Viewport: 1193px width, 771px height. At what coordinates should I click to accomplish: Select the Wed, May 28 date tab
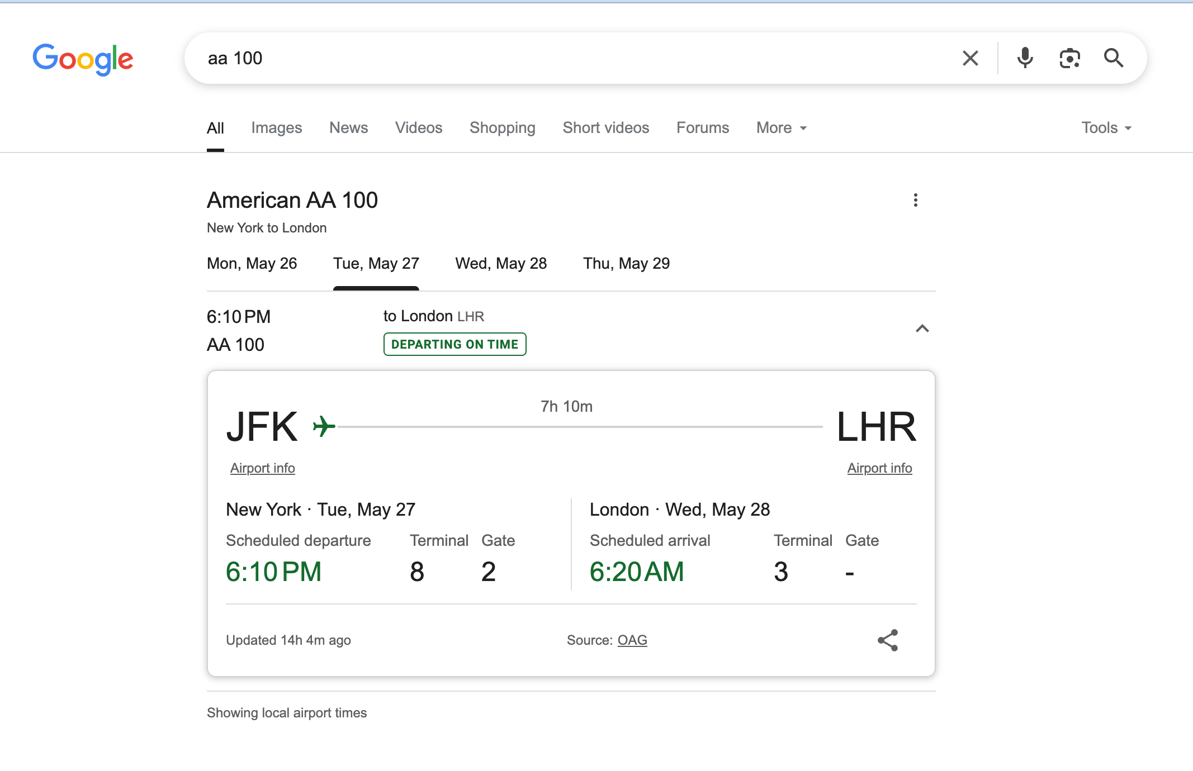click(x=500, y=263)
